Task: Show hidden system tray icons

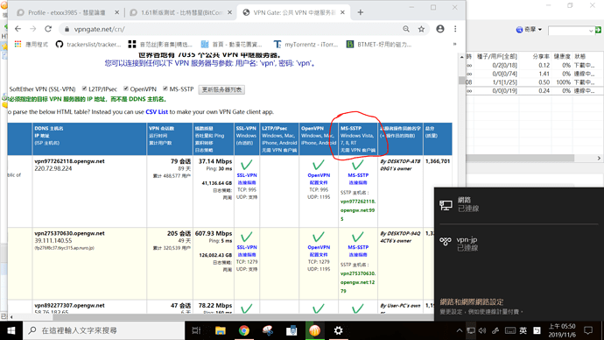Action: pyautogui.click(x=460, y=330)
